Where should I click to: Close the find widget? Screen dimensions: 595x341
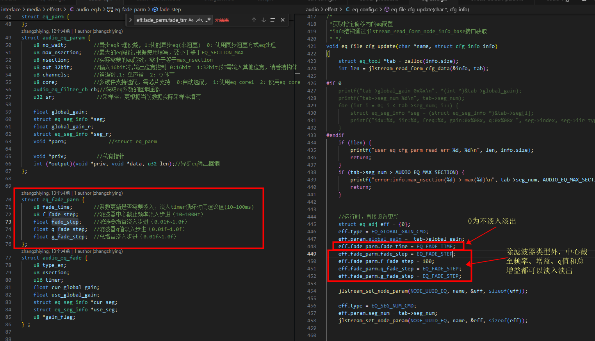[x=283, y=20]
